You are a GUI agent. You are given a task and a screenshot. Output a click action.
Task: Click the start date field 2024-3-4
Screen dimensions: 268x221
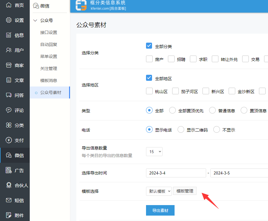pos(176,173)
